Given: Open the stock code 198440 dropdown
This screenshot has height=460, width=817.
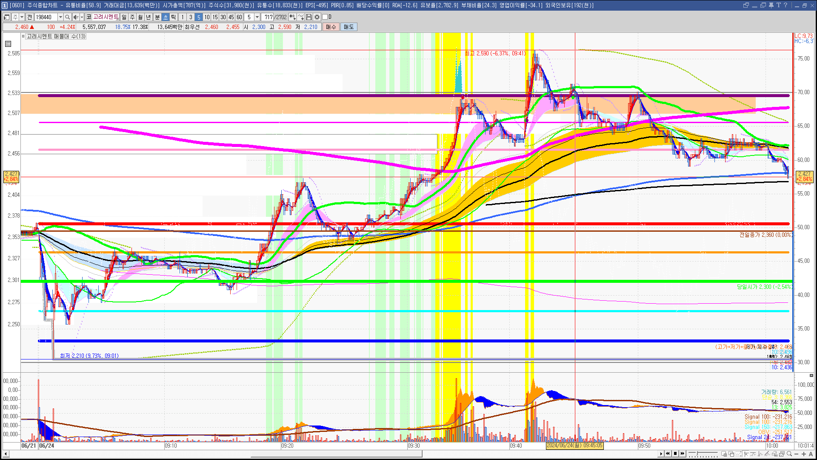Looking at the screenshot, I should tap(60, 17).
